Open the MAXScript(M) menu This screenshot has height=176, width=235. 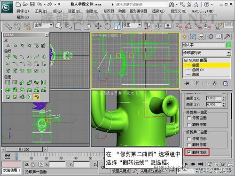click(x=203, y=11)
